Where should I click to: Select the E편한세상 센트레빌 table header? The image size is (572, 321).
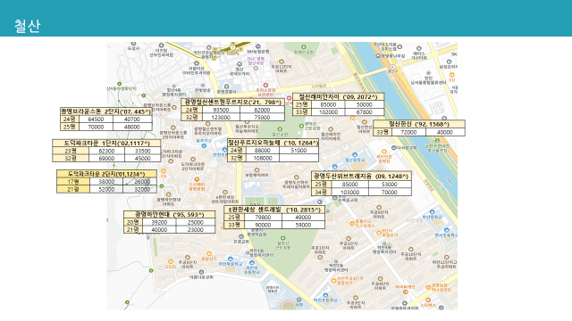point(274,210)
